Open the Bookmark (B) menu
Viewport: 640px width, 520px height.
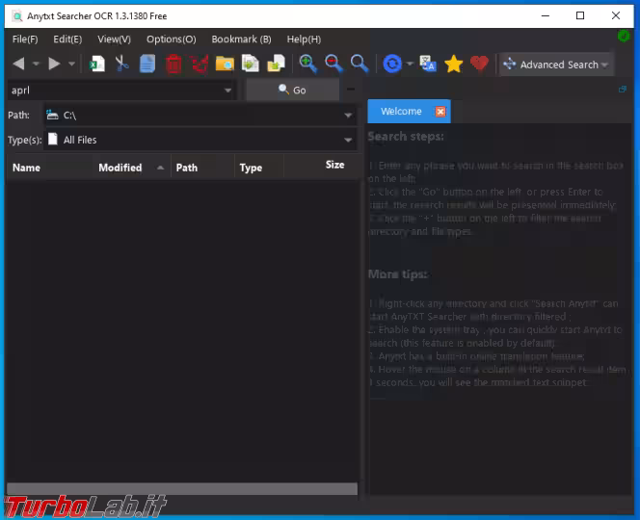[241, 39]
